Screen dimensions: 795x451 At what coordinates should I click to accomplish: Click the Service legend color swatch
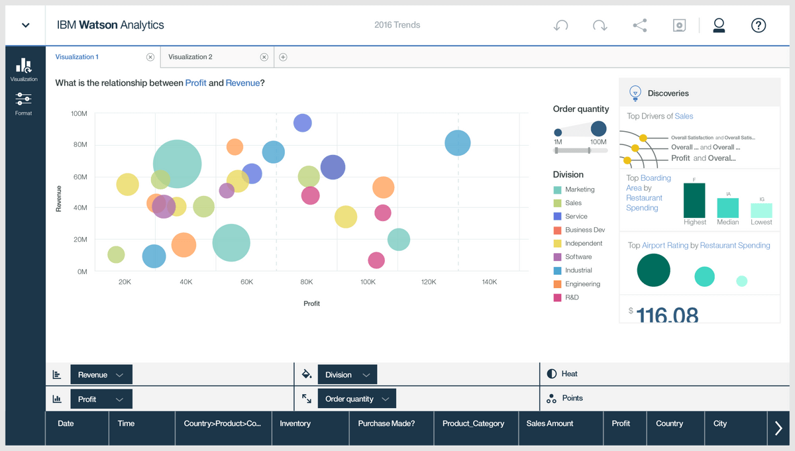tap(558, 217)
